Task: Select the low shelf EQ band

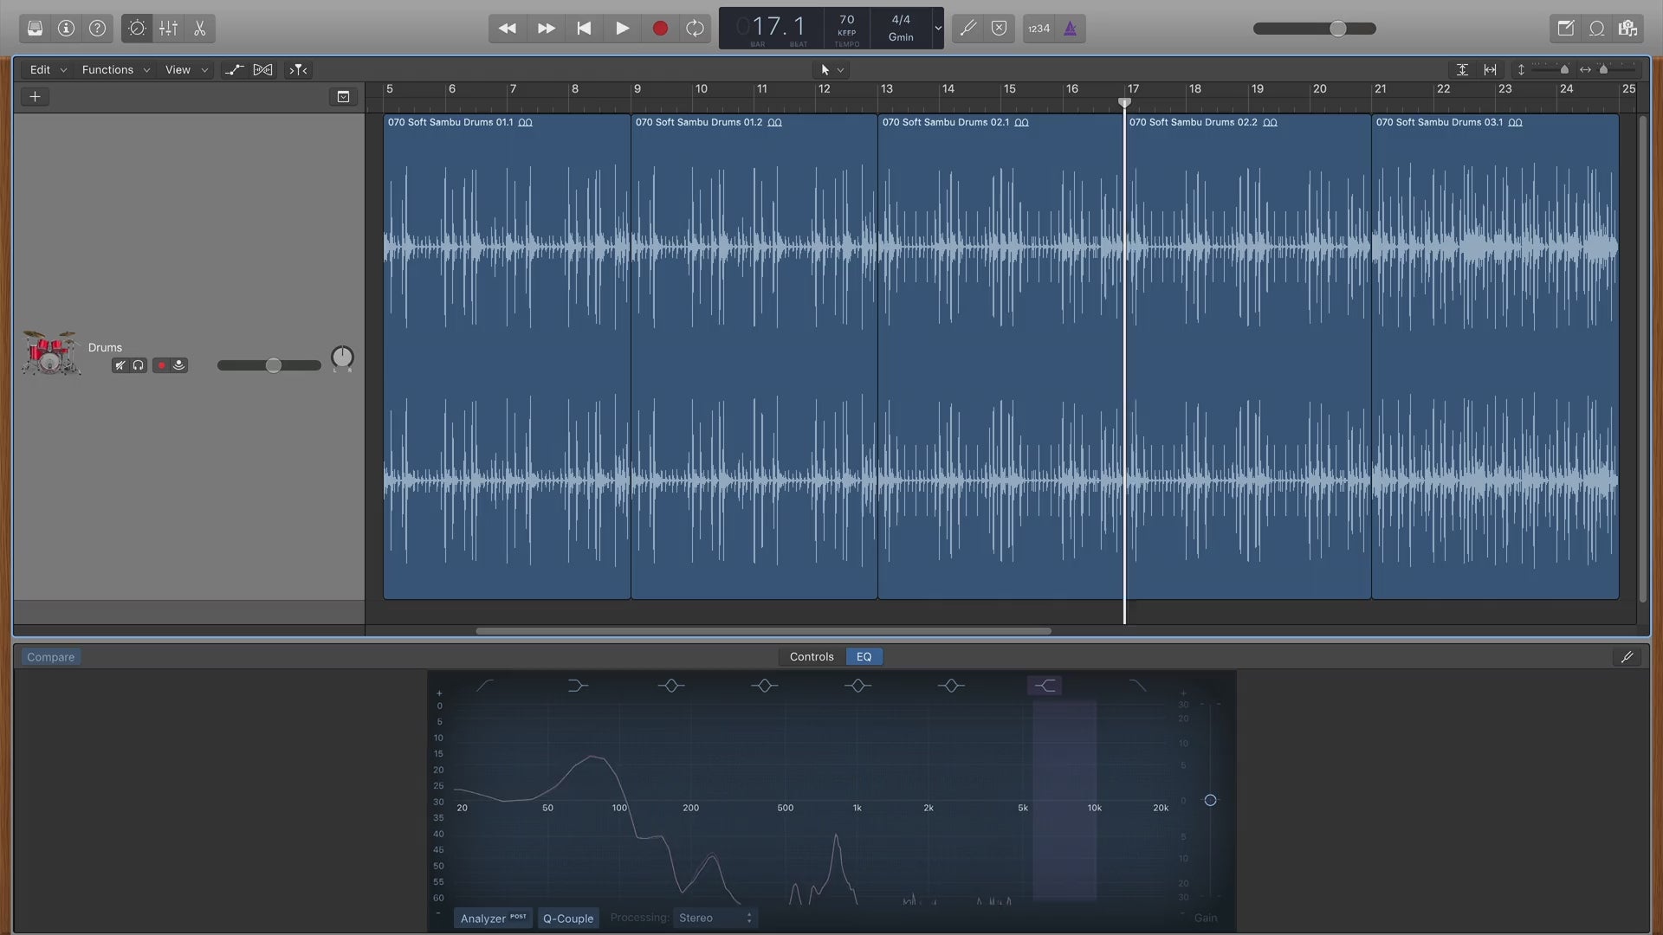Action: (578, 686)
